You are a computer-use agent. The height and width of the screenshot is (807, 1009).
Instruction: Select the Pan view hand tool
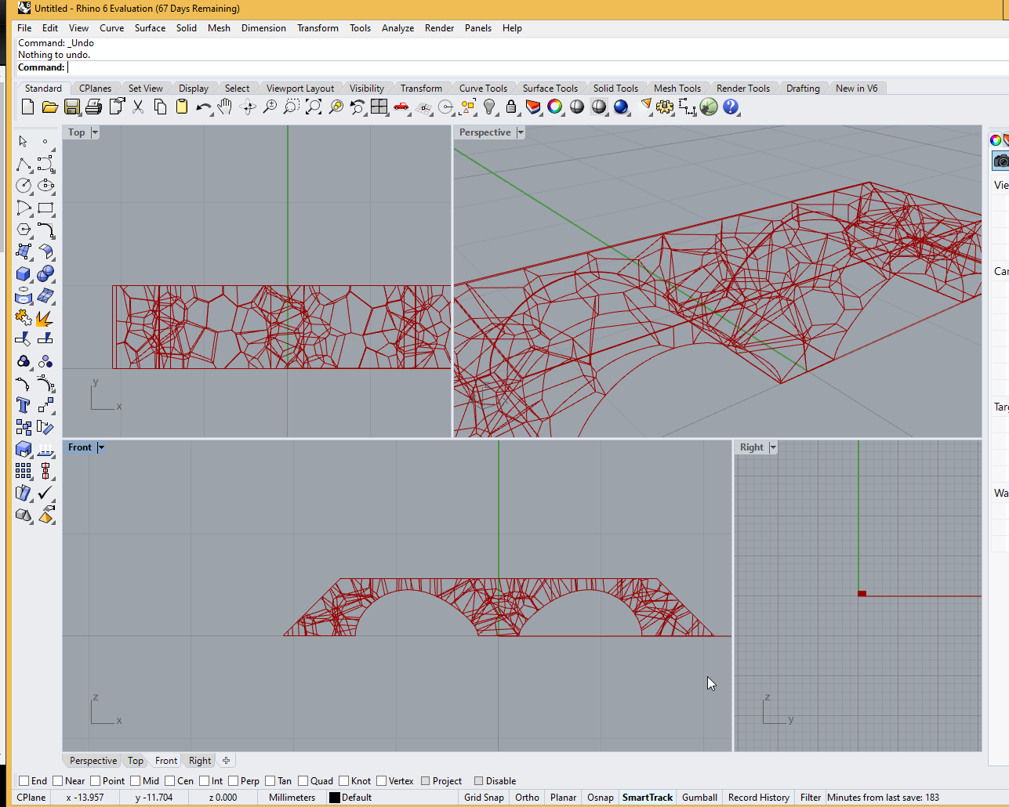tap(225, 107)
